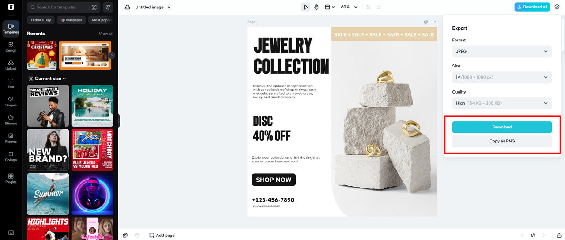Click the select arrow tool
The image size is (565, 240).
click(305, 7)
